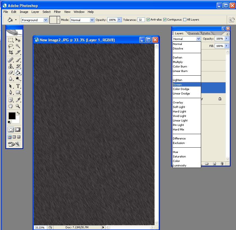Choose the Eraser tool
Viewport: 236px width, 230px height.
(x=11, y=73)
